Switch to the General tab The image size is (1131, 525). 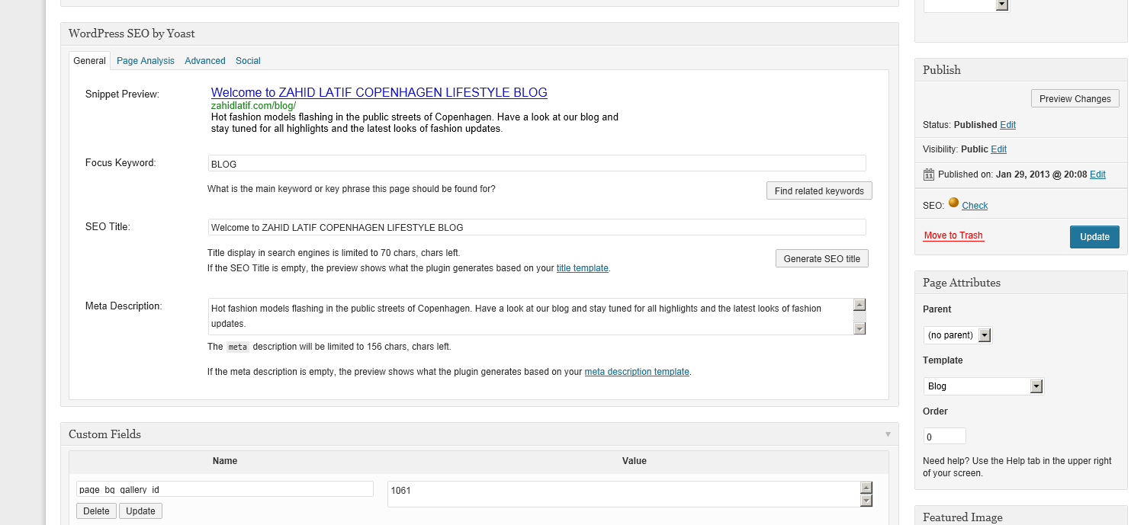click(x=89, y=61)
